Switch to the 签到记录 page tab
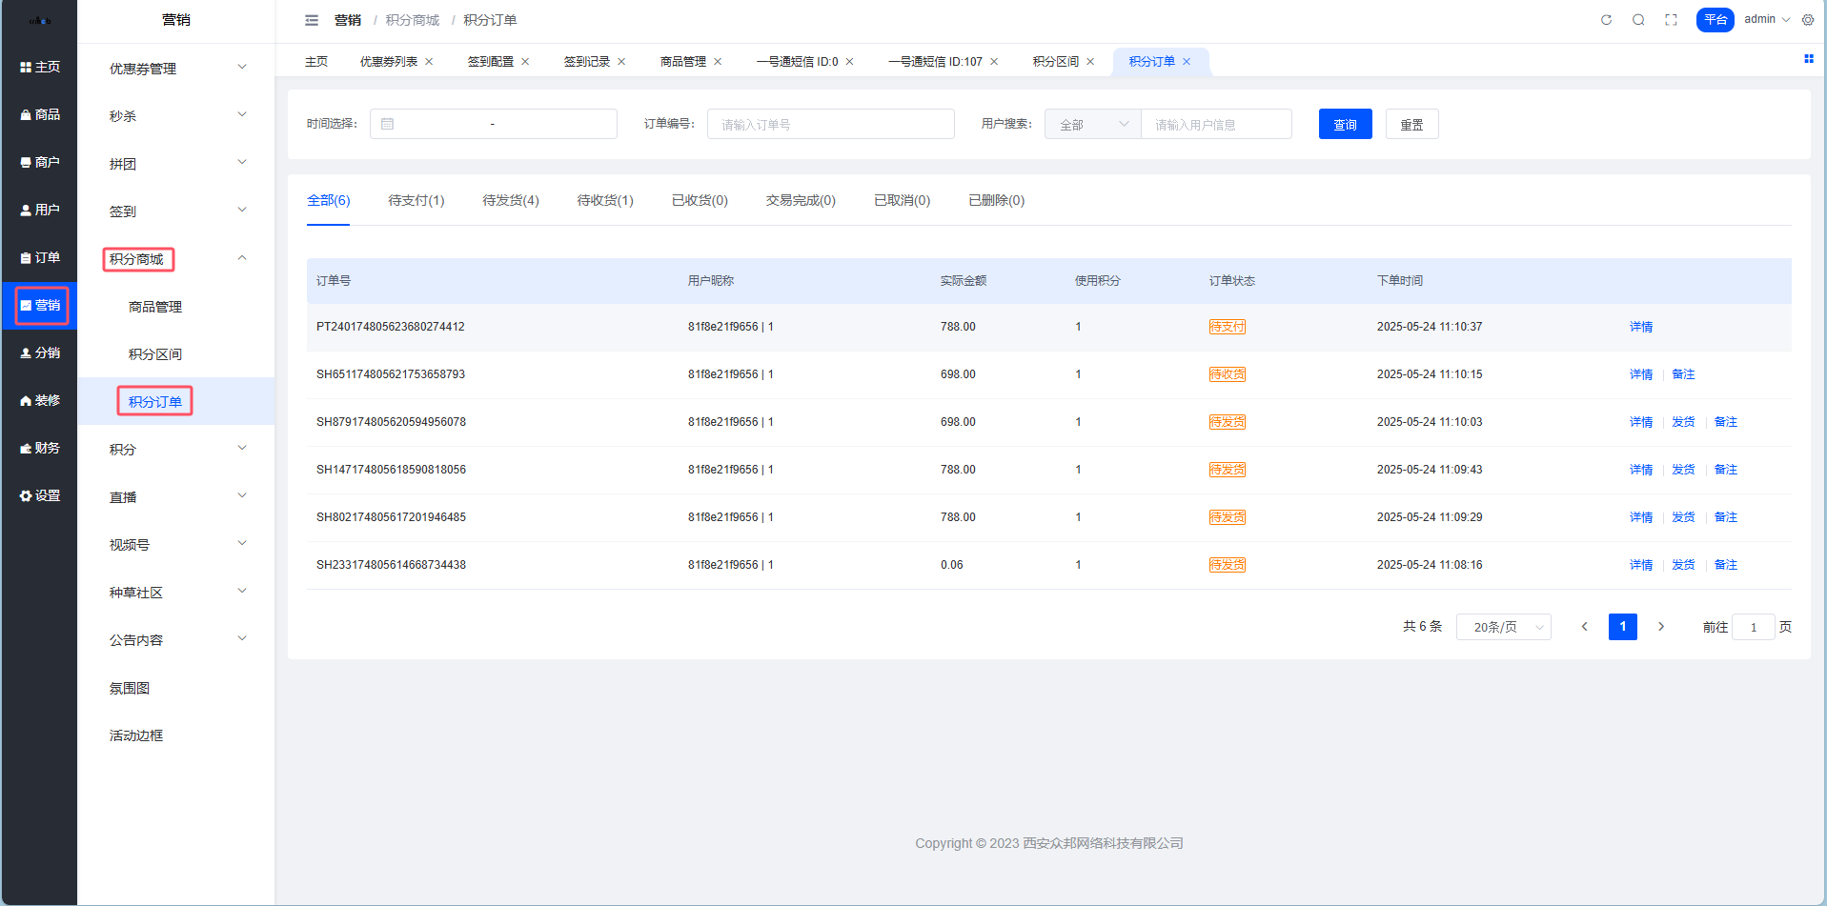This screenshot has width=1827, height=906. 586,62
